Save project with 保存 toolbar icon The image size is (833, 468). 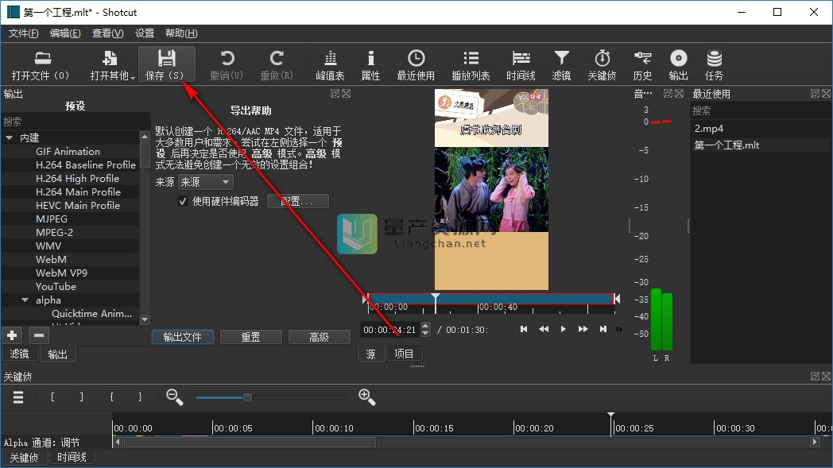(x=166, y=65)
